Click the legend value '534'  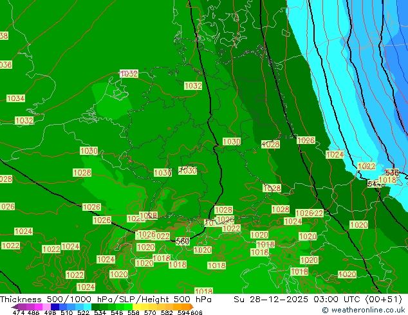(100, 312)
